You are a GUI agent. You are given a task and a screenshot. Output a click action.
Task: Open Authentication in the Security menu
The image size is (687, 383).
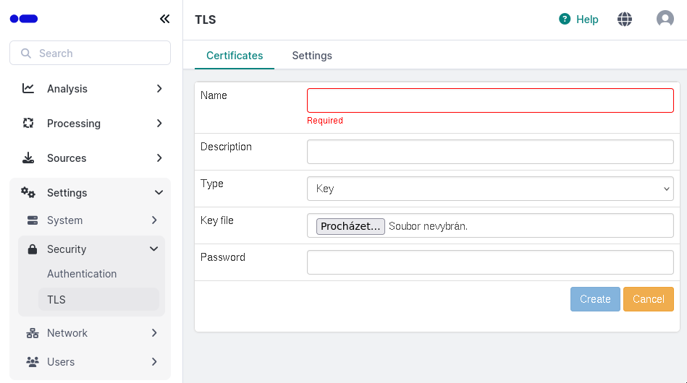pos(82,274)
